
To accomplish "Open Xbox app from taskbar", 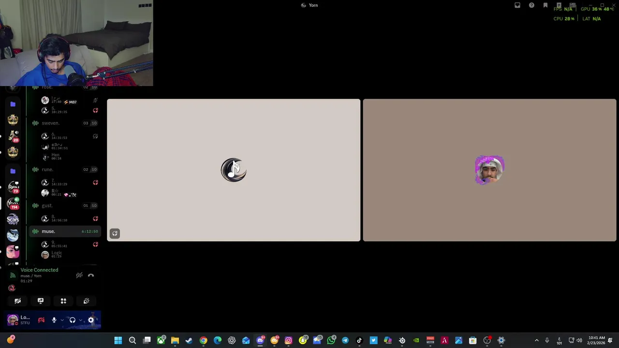I will [x=161, y=341].
